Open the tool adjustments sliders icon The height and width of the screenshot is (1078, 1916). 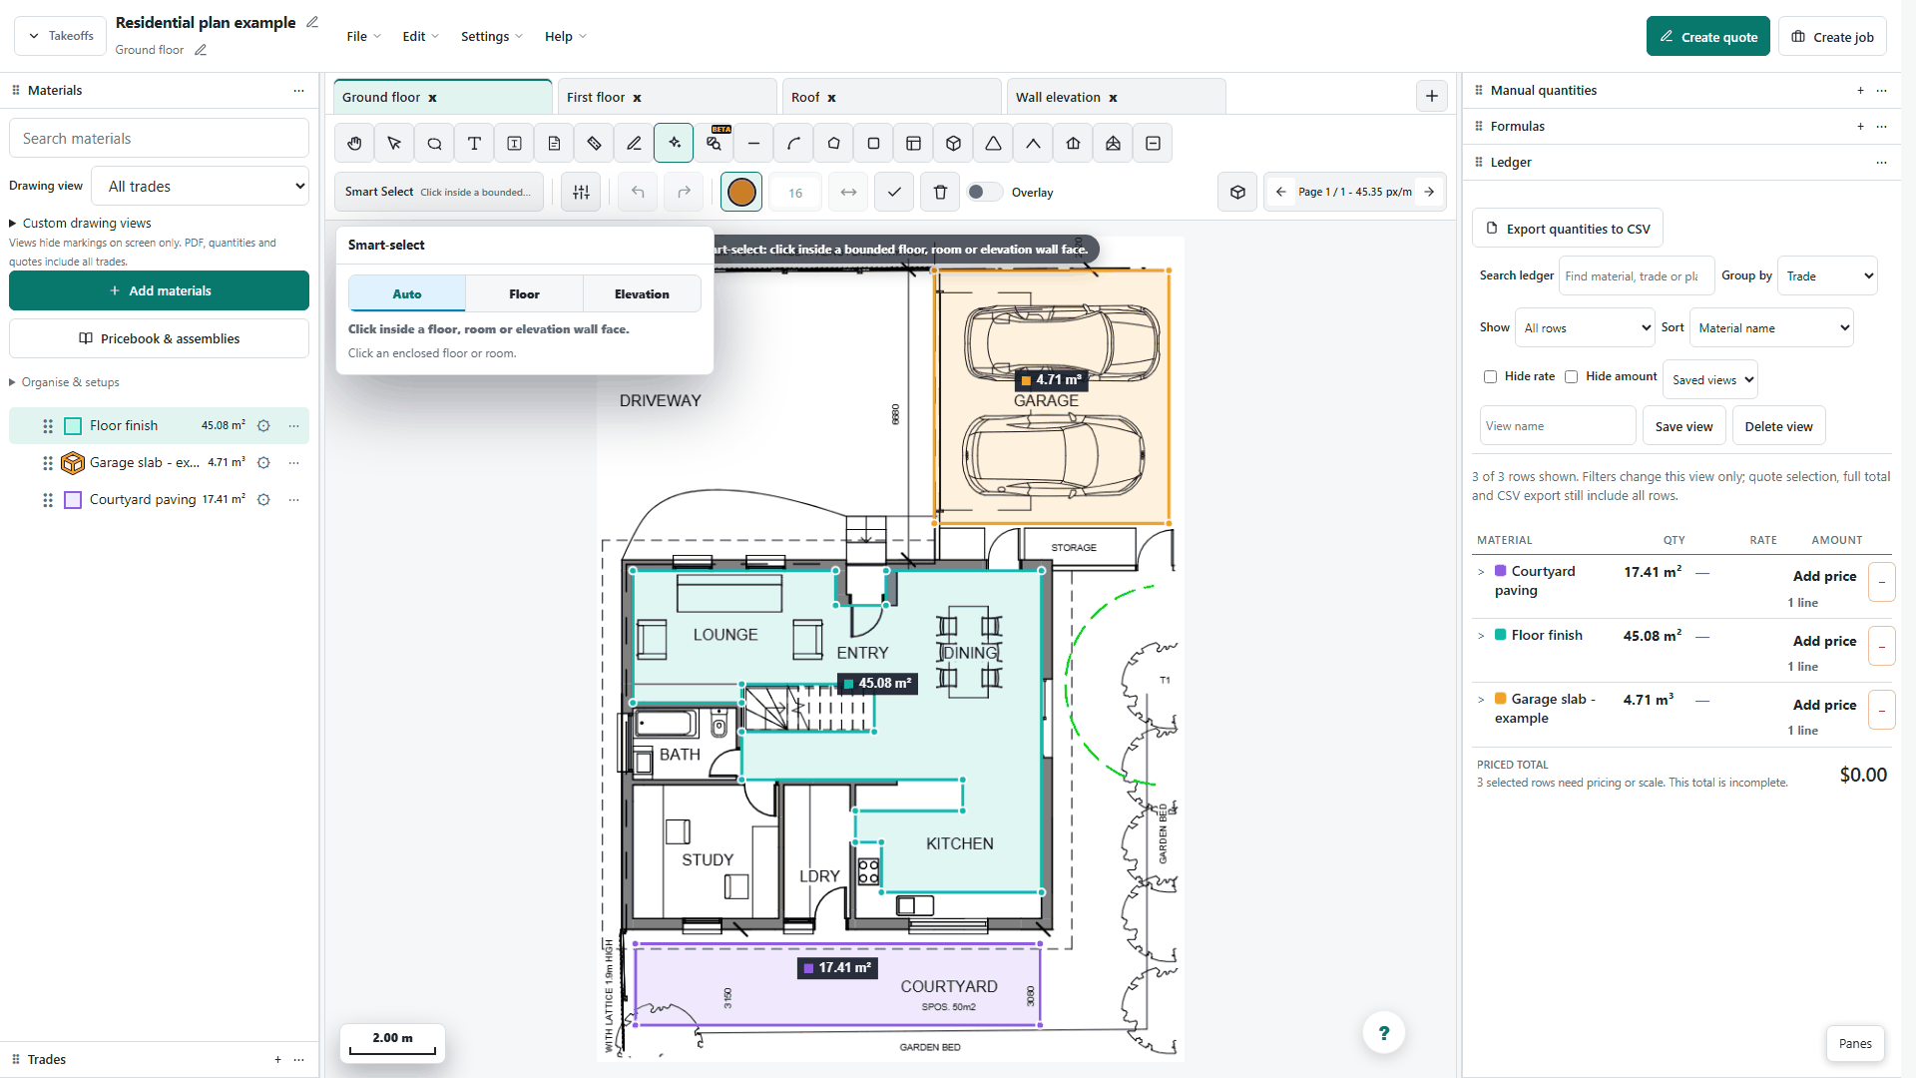click(581, 193)
